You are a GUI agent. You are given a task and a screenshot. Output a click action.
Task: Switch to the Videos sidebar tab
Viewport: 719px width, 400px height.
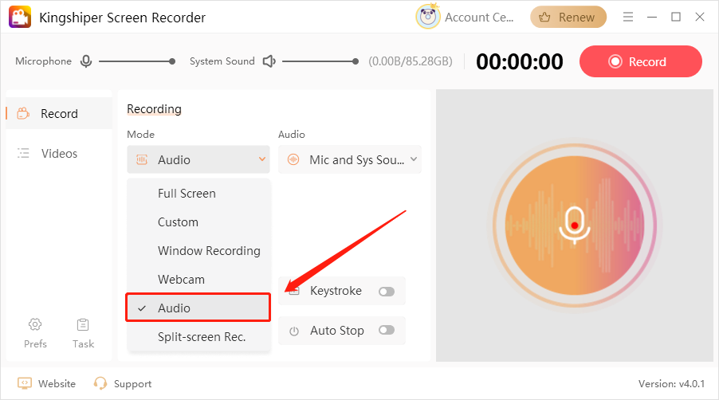click(x=59, y=153)
